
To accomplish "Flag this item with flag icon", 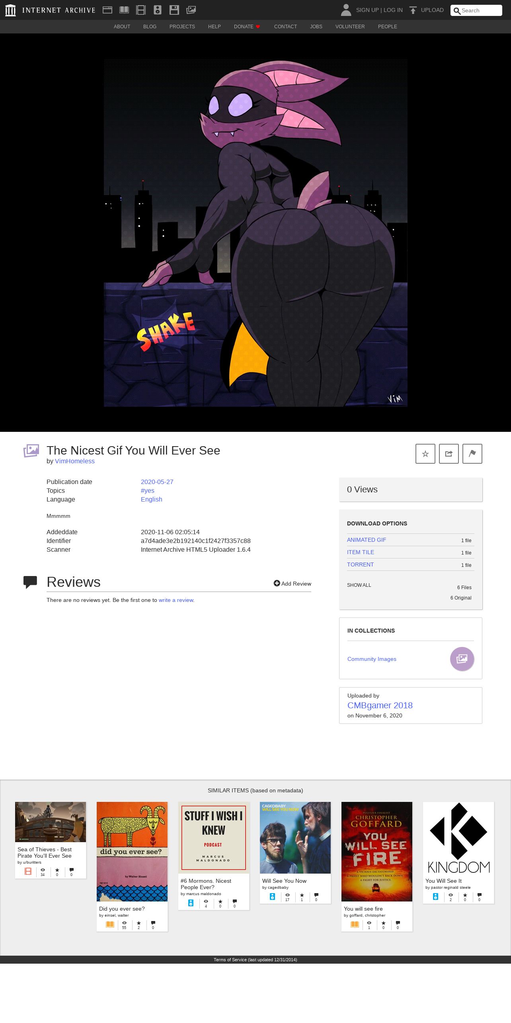I will coord(472,454).
